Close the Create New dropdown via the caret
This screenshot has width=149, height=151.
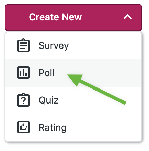click(x=128, y=17)
